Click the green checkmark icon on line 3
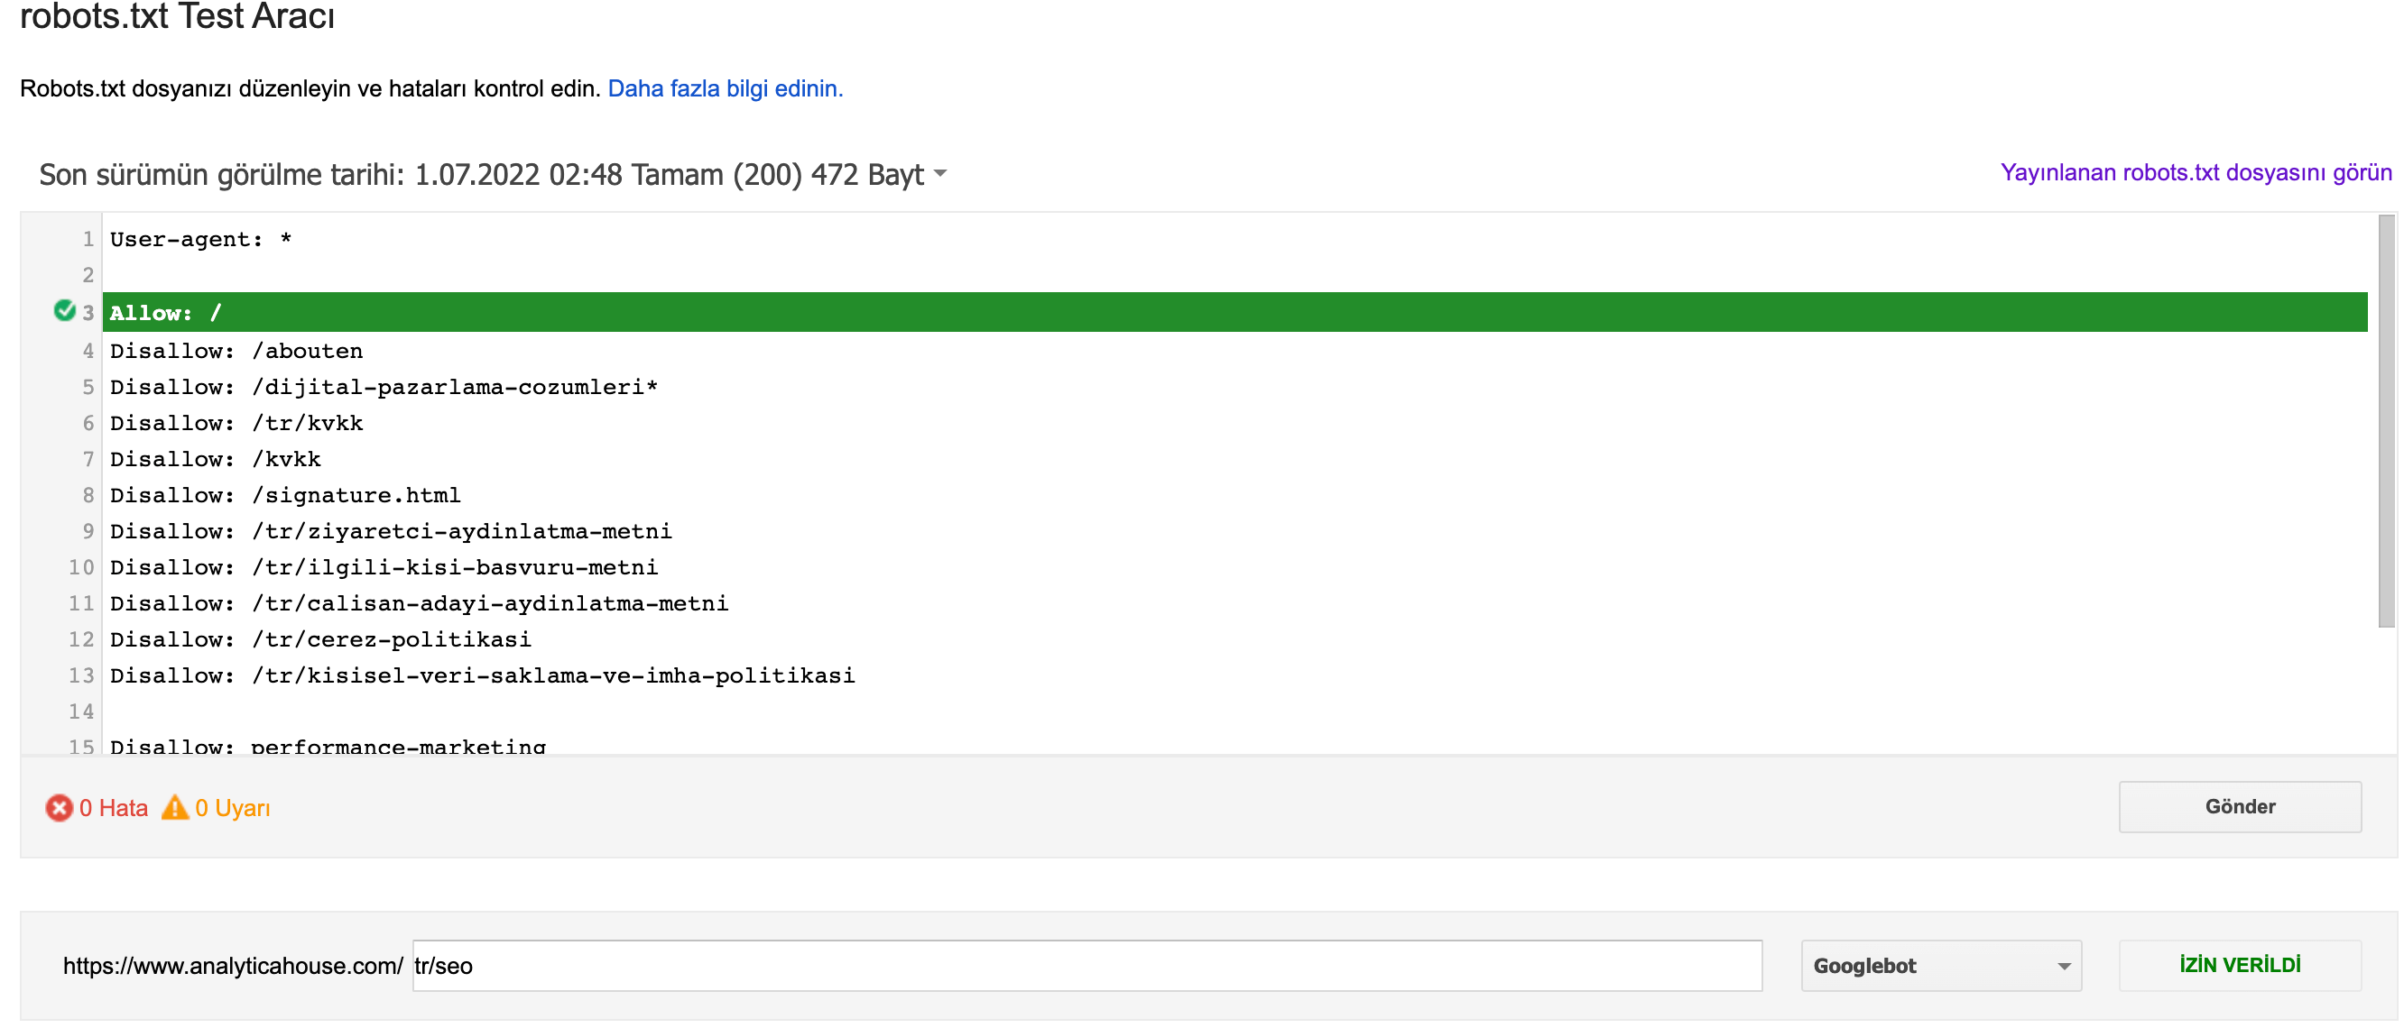The image size is (2404, 1028). pyautogui.click(x=64, y=310)
